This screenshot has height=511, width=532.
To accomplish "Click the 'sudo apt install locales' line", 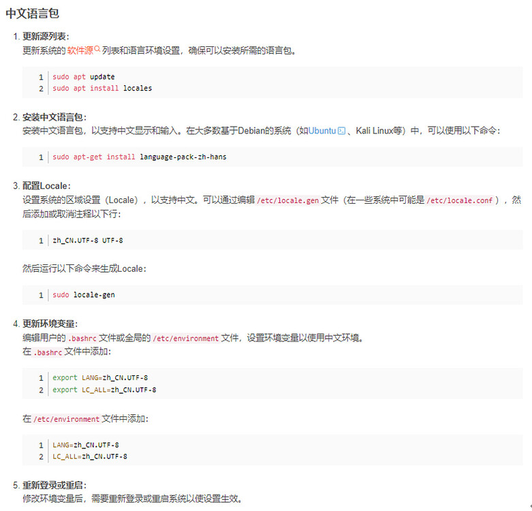I will pyautogui.click(x=102, y=88).
